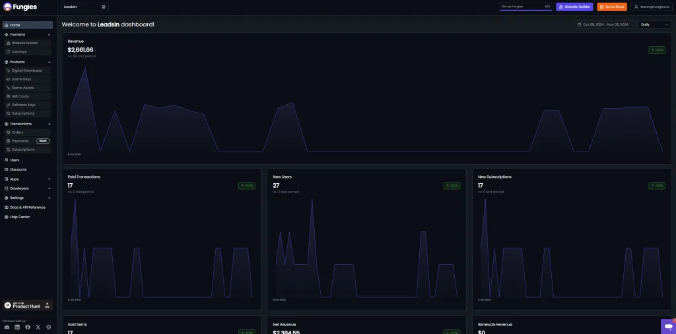Viewport: 676px width, 334px height.
Task: Expand the Developers section
Action: (x=49, y=188)
